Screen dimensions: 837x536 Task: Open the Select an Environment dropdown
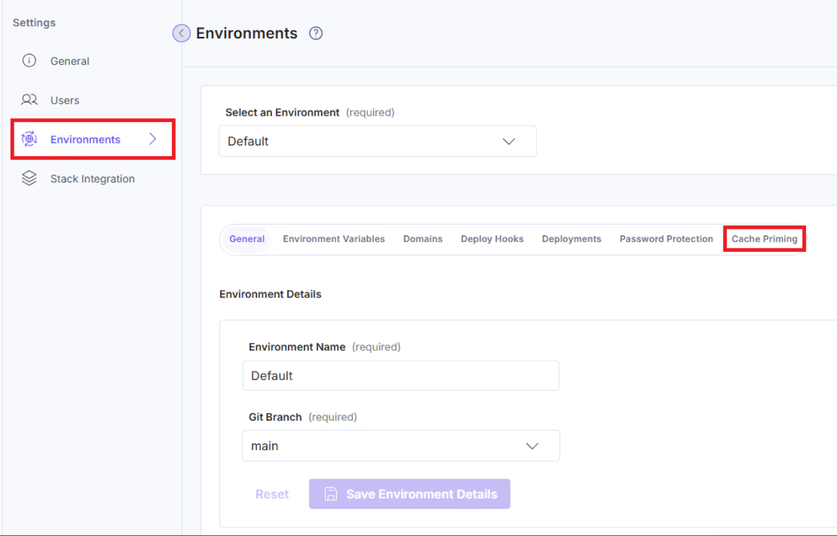pos(377,141)
